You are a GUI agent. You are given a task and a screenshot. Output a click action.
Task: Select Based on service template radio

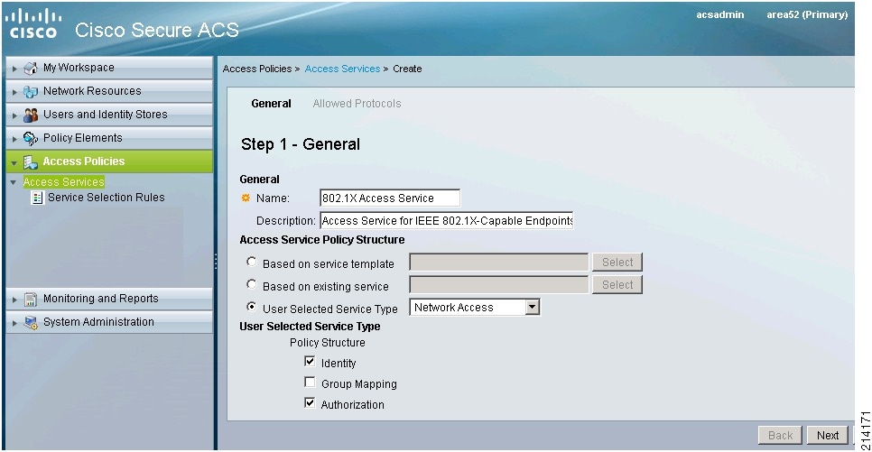pos(251,262)
